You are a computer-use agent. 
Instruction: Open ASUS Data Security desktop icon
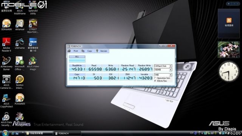[6, 119]
